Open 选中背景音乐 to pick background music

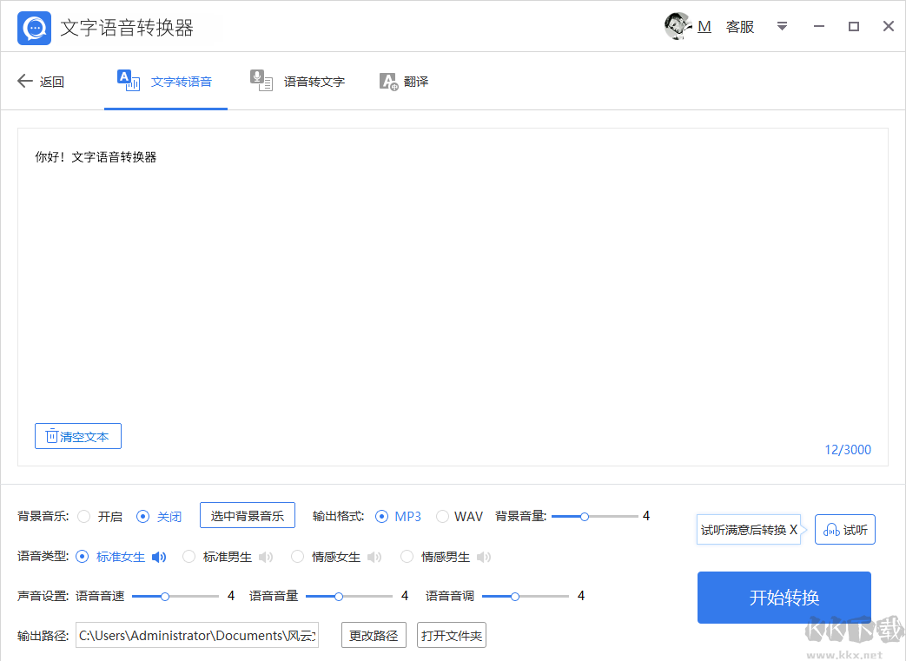point(248,514)
